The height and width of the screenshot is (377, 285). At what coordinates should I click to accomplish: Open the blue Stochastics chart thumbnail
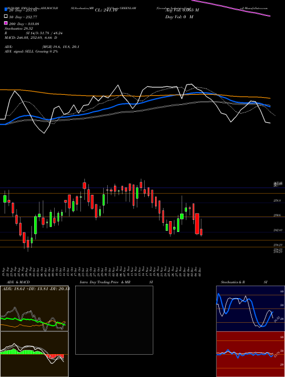click(250, 308)
